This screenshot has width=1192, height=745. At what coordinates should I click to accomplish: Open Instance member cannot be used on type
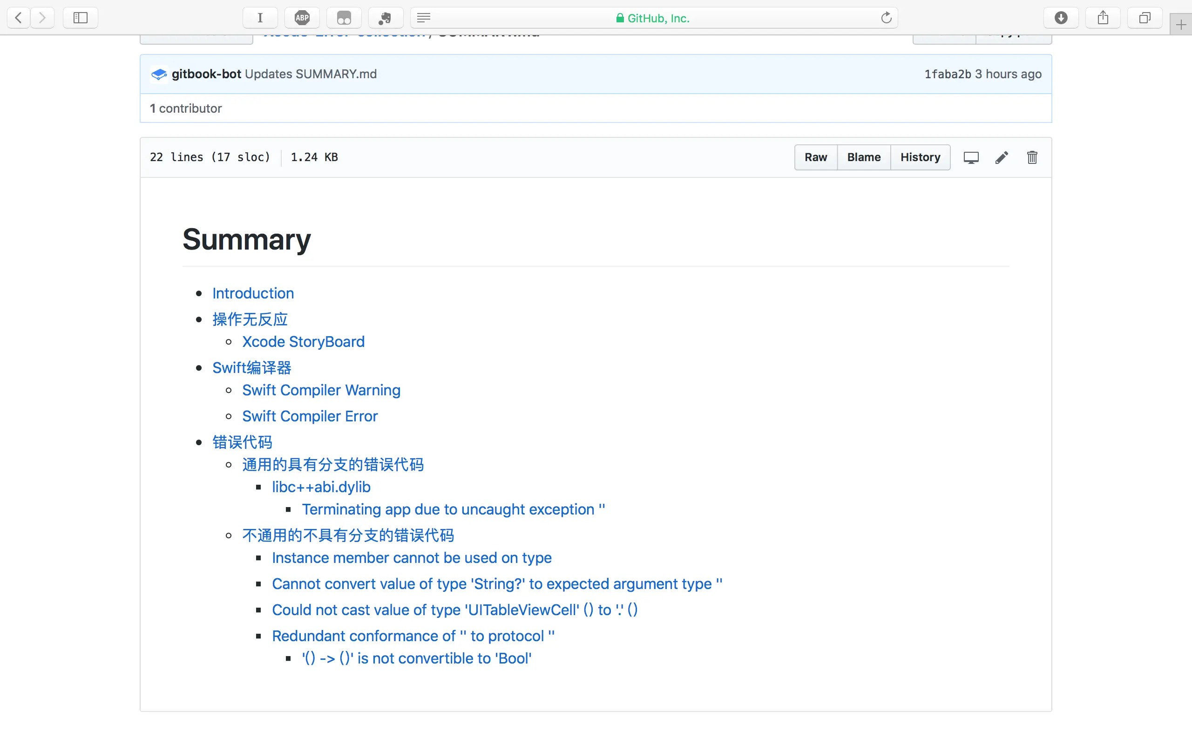coord(412,558)
